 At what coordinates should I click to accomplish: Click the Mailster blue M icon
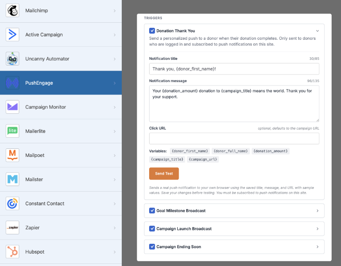click(12, 179)
